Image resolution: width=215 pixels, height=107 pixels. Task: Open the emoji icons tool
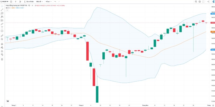[x=2, y=31]
